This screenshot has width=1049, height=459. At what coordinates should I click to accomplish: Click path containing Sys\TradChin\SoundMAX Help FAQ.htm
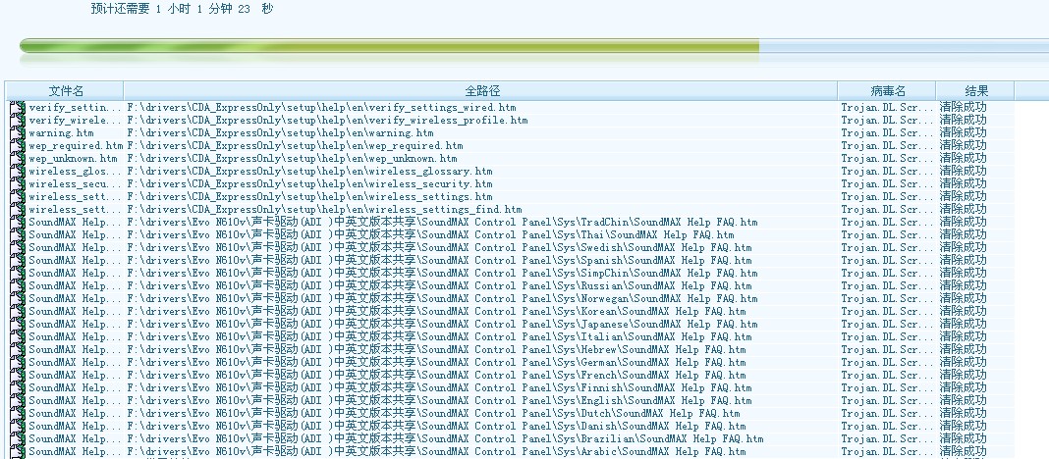(442, 222)
